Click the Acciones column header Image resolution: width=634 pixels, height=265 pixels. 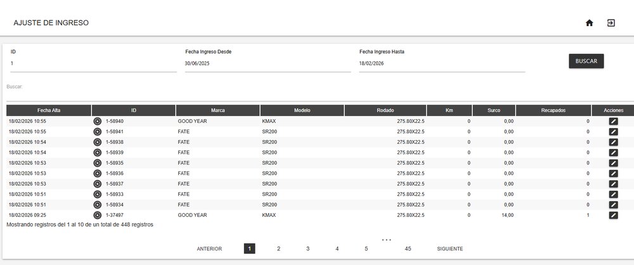click(x=613, y=110)
